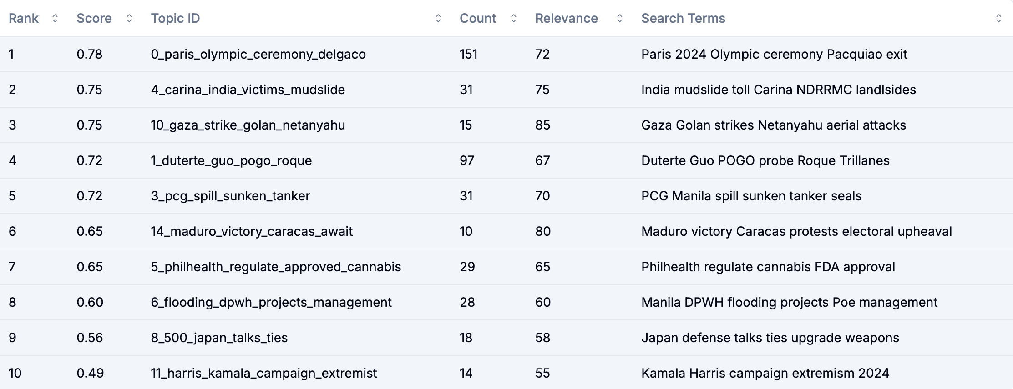Click the Score column sort arrows
The height and width of the screenshot is (389, 1013).
[129, 18]
